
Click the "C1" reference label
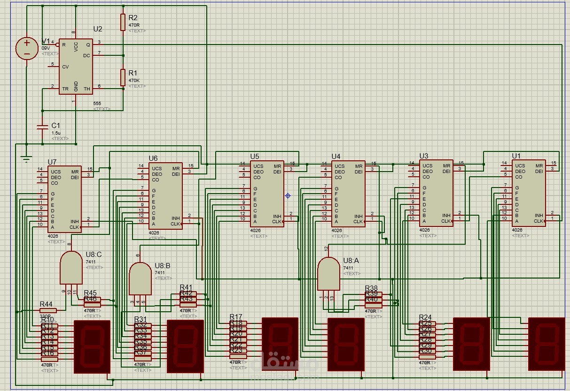(x=55, y=126)
